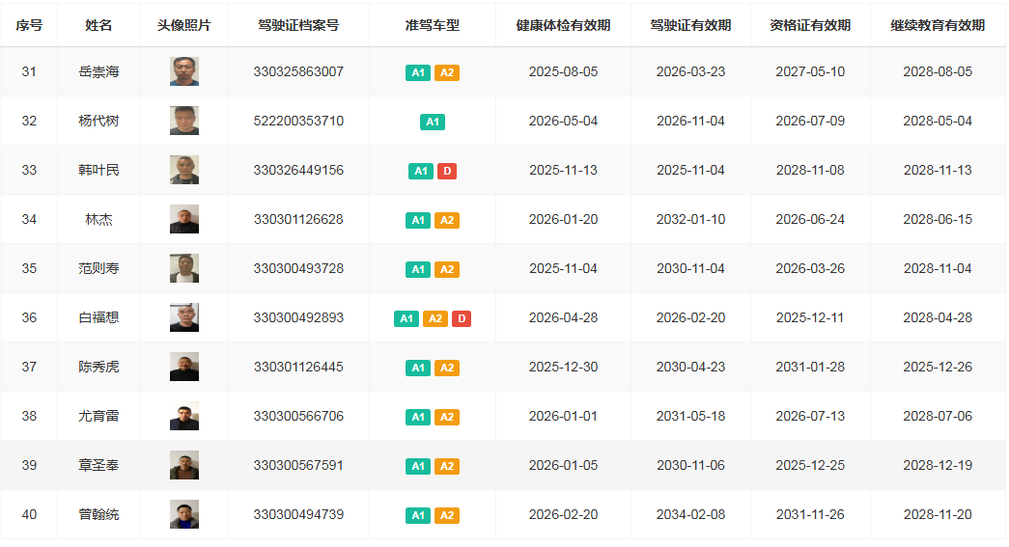Screen dimensions: 1009x547
Task: Open 范则寿's avatar photo thumbnail
Action: [x=184, y=268]
